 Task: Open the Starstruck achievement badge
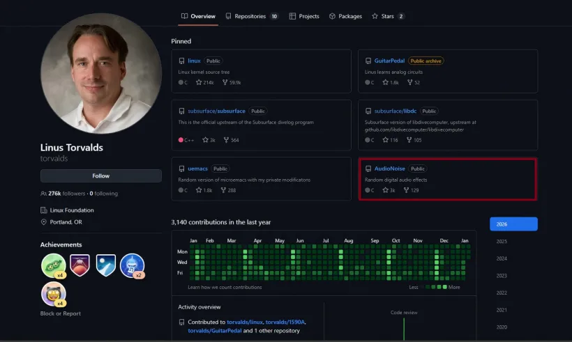pos(53,293)
